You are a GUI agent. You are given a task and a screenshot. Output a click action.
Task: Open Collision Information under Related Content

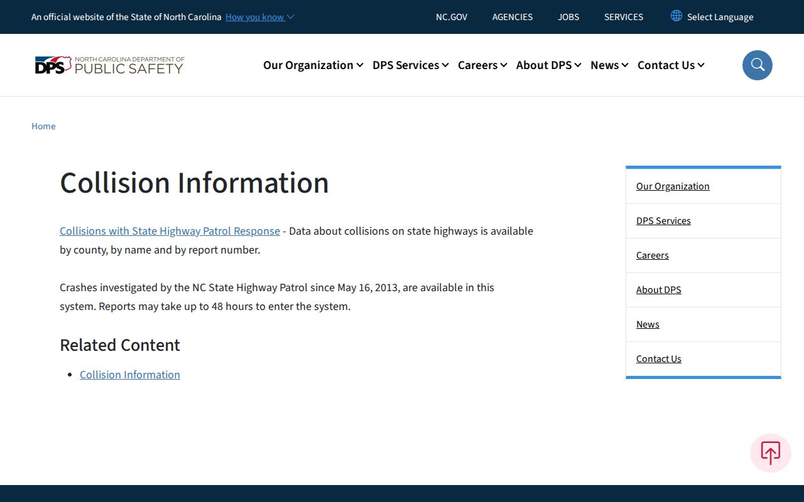coord(130,375)
